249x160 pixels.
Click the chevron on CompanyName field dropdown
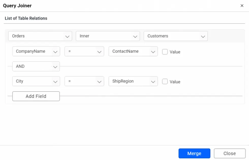pos(55,52)
